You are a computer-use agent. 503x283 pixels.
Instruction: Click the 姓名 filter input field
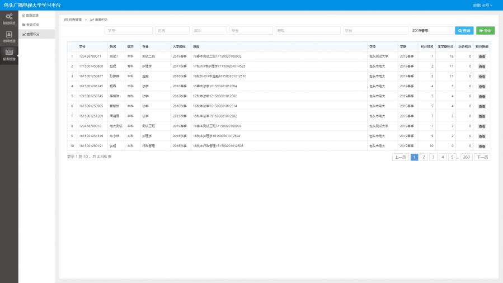click(172, 31)
